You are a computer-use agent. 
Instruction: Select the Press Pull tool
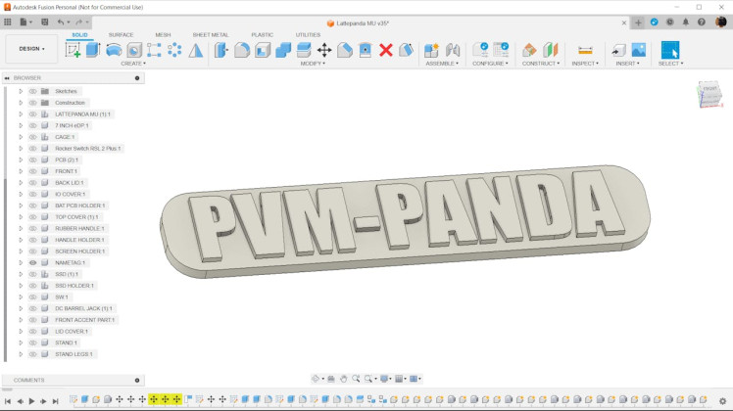[221, 50]
